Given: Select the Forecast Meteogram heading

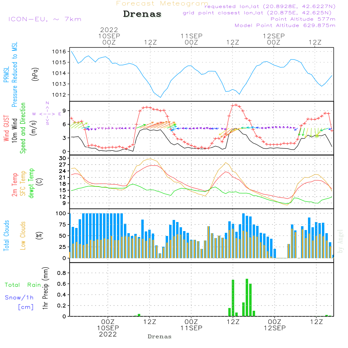Looking at the screenshot, I should tap(162, 3).
